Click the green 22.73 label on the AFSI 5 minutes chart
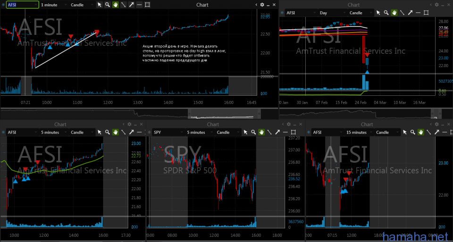 [x=136, y=156]
